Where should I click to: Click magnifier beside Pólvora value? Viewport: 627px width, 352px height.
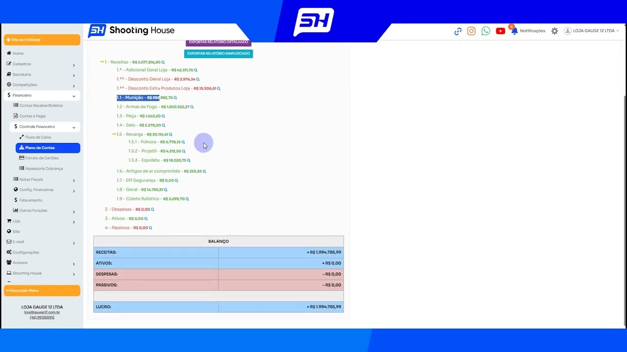[183, 142]
